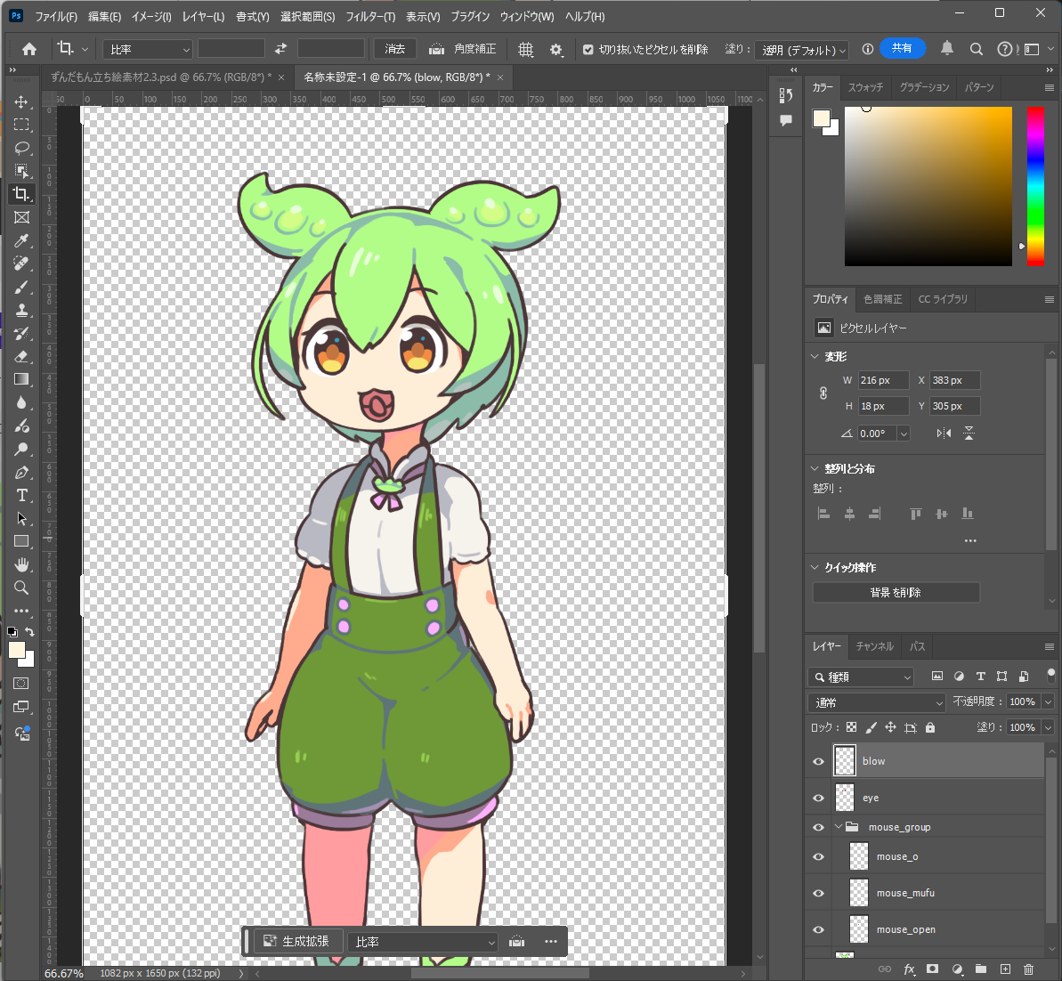Click the 生成拡張 button
1062x981 pixels.
(x=297, y=940)
